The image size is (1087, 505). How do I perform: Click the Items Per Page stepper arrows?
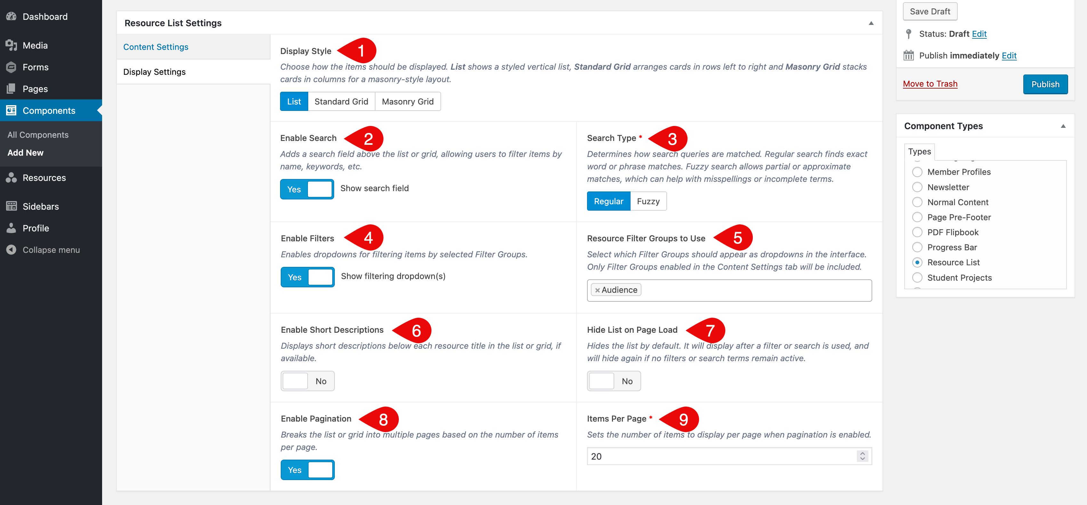click(862, 456)
